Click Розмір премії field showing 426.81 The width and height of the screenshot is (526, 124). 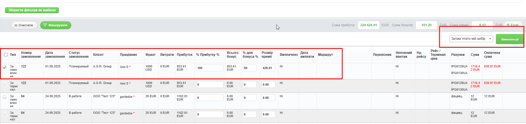pyautogui.click(x=268, y=68)
